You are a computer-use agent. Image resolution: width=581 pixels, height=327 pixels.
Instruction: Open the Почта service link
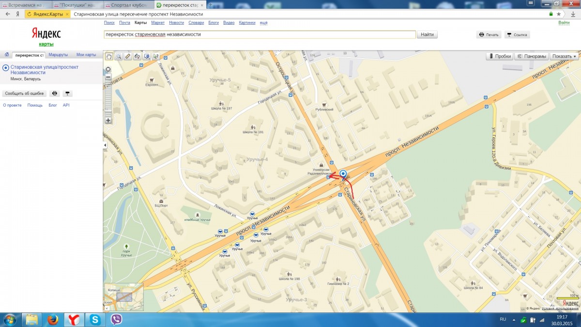pyautogui.click(x=125, y=23)
